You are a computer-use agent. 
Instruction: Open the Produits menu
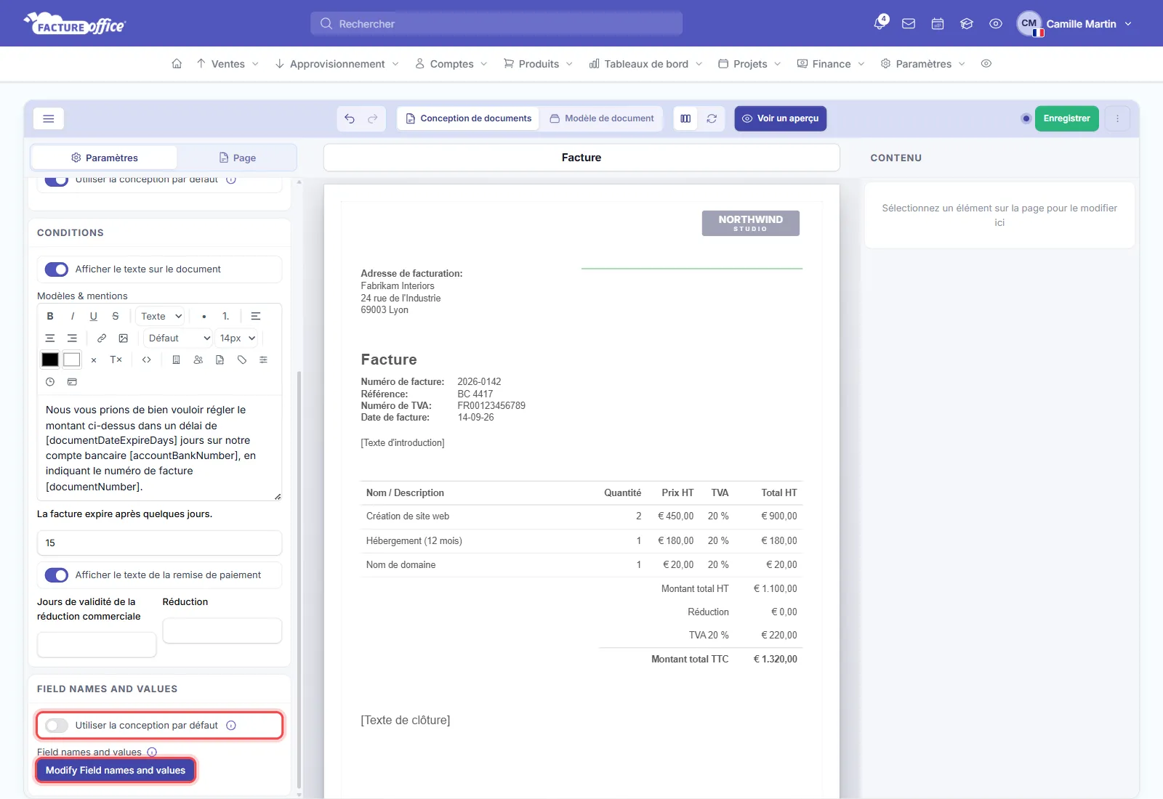tap(538, 64)
